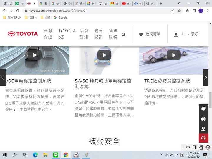Screen dimensions: 212x159
Task: Toggle the browser side panel icon
Action: point(194,11)
